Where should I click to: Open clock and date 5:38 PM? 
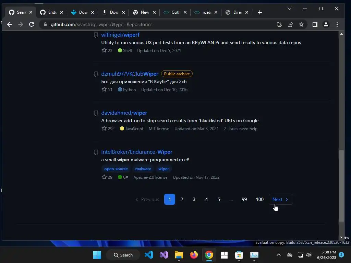[x=327, y=255]
